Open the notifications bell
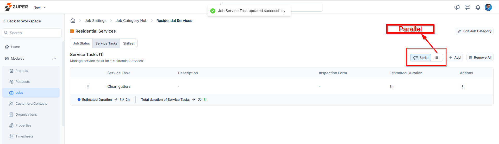The width and height of the screenshot is (499, 144). 478,7
